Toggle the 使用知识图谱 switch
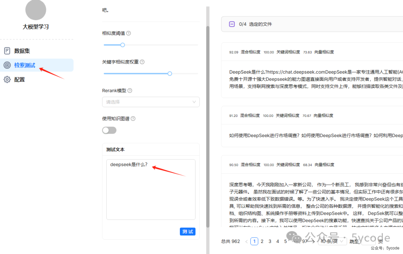The width and height of the screenshot is (403, 254). 109,130
